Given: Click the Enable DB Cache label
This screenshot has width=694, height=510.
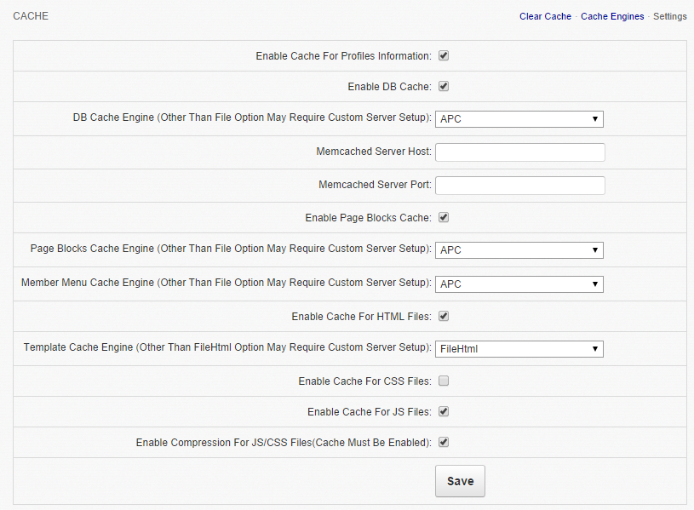Looking at the screenshot, I should pyautogui.click(x=389, y=87).
